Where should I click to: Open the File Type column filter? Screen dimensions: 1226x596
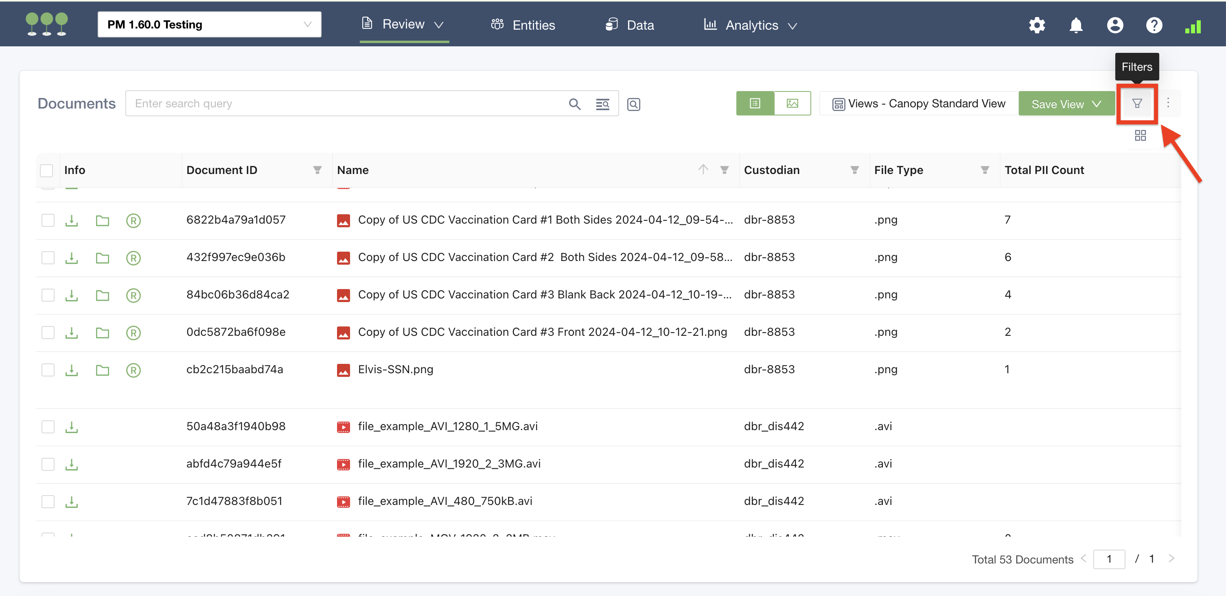point(985,170)
